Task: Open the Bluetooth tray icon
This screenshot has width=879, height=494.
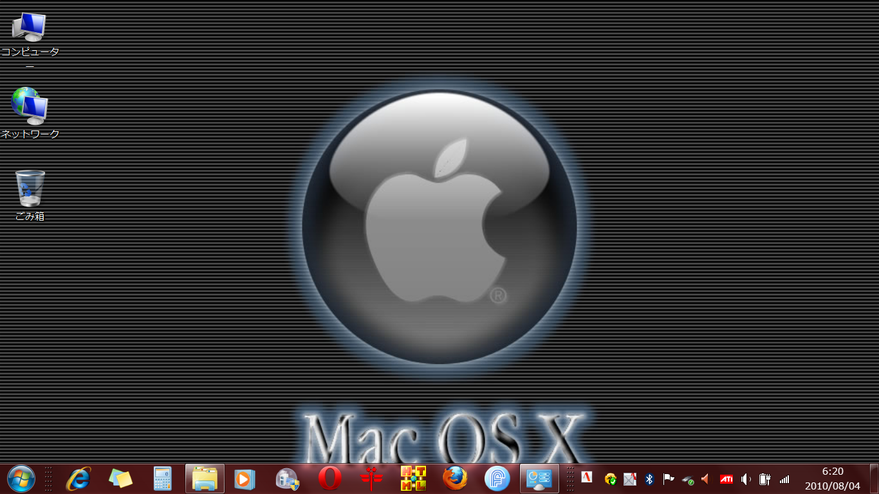Action: click(649, 479)
